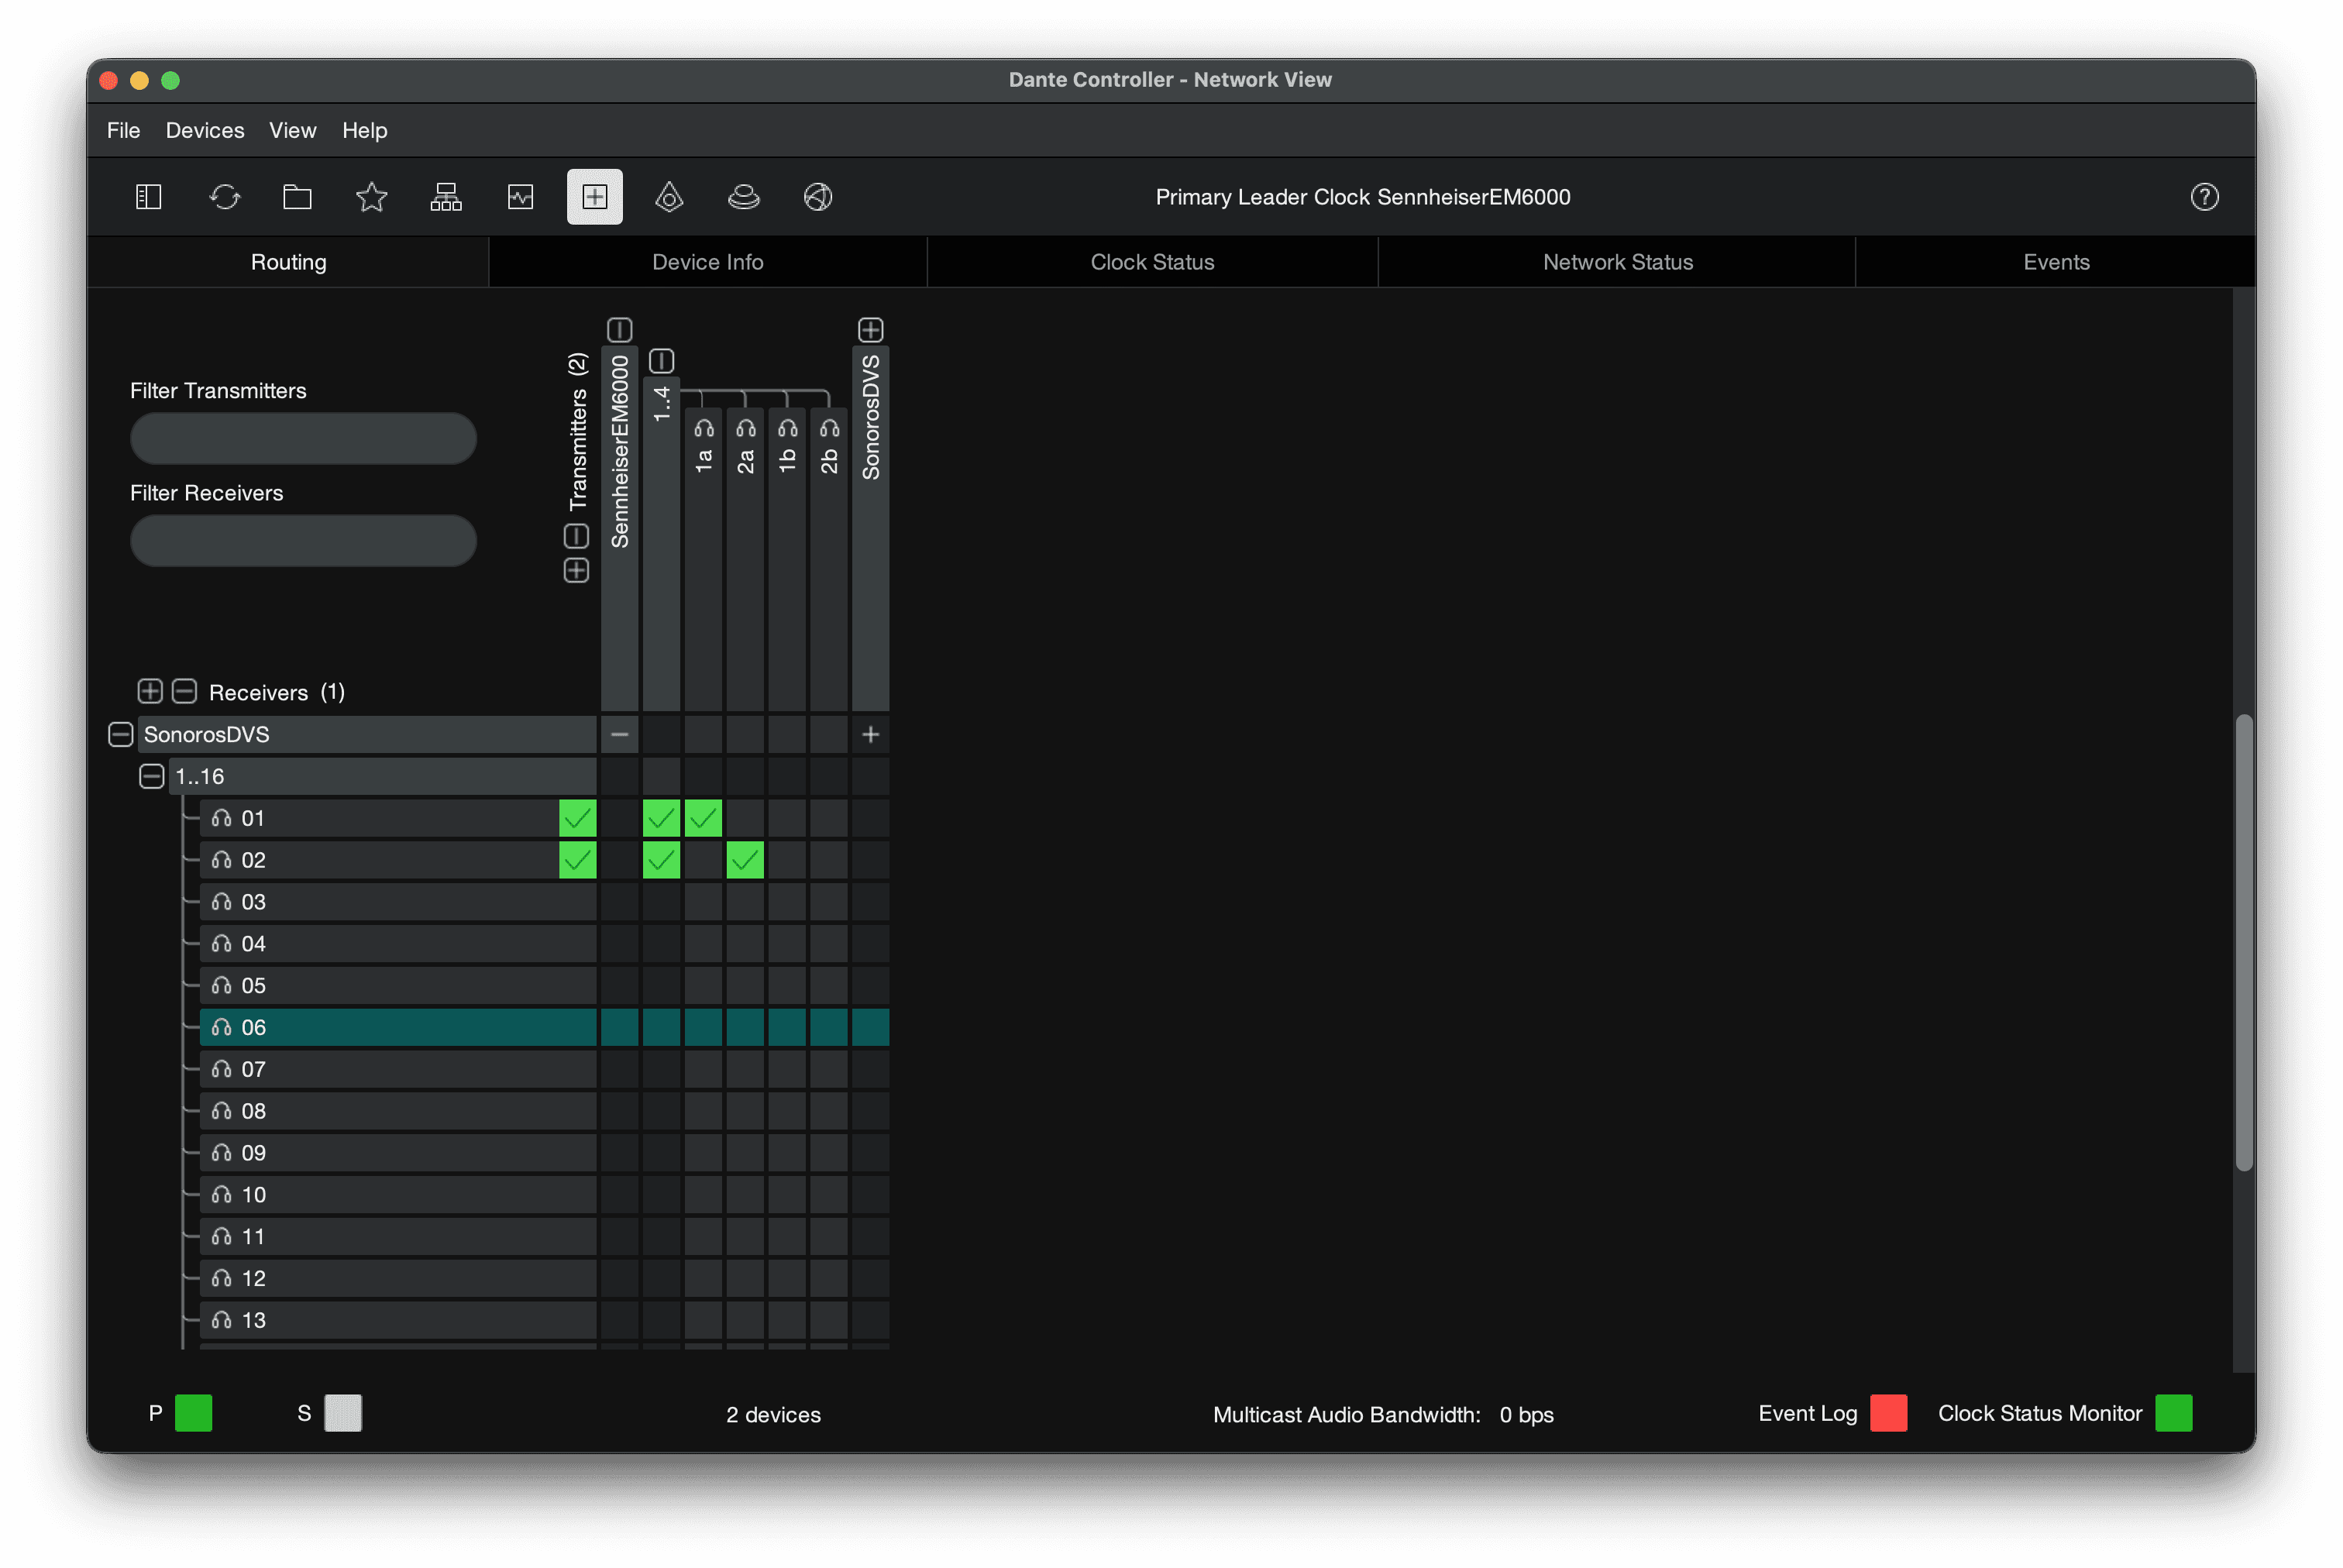The height and width of the screenshot is (1568, 2343).
Task: Collapse all transmitters via Transmitters minus box
Action: pyautogui.click(x=576, y=537)
